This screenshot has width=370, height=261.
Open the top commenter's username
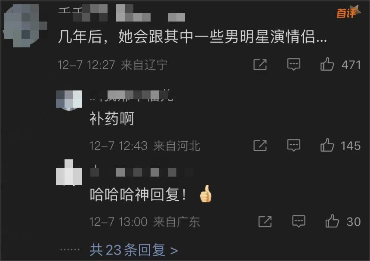click(x=121, y=13)
